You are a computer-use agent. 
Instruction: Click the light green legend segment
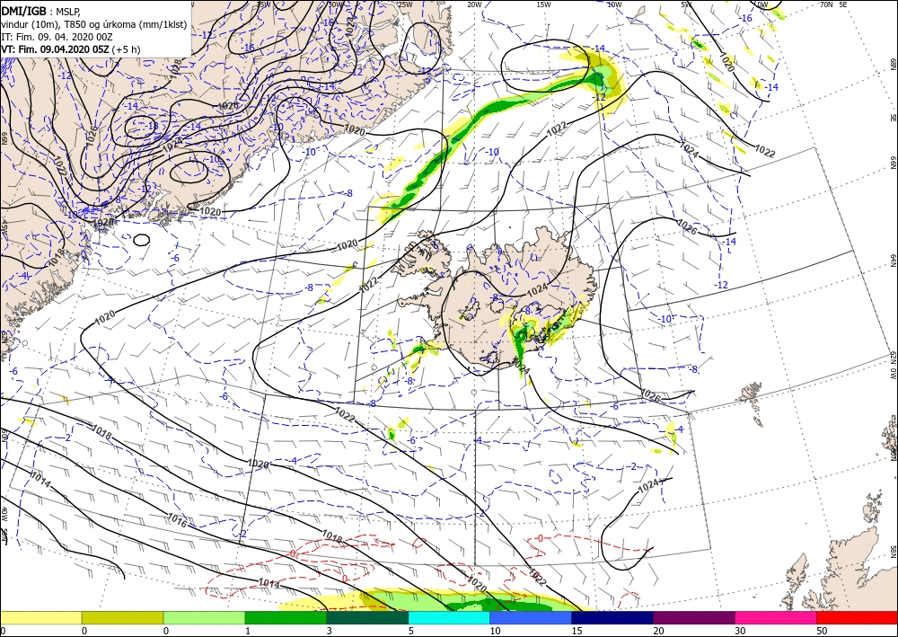pyautogui.click(x=204, y=617)
